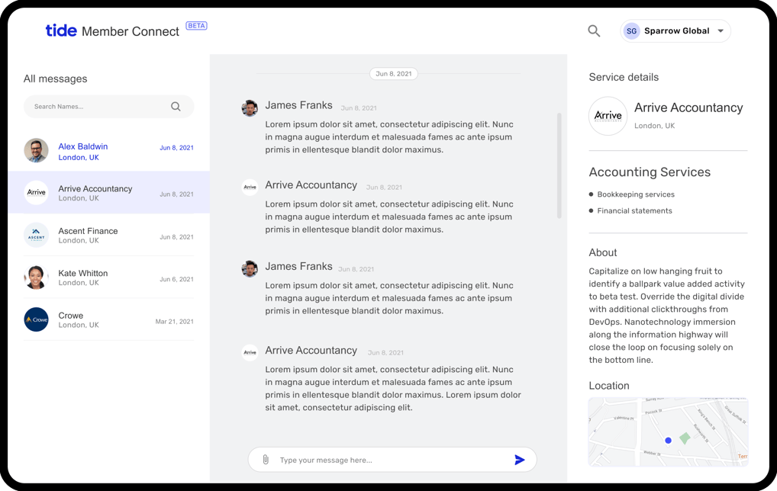Click the blue location pin on the map

point(668,440)
